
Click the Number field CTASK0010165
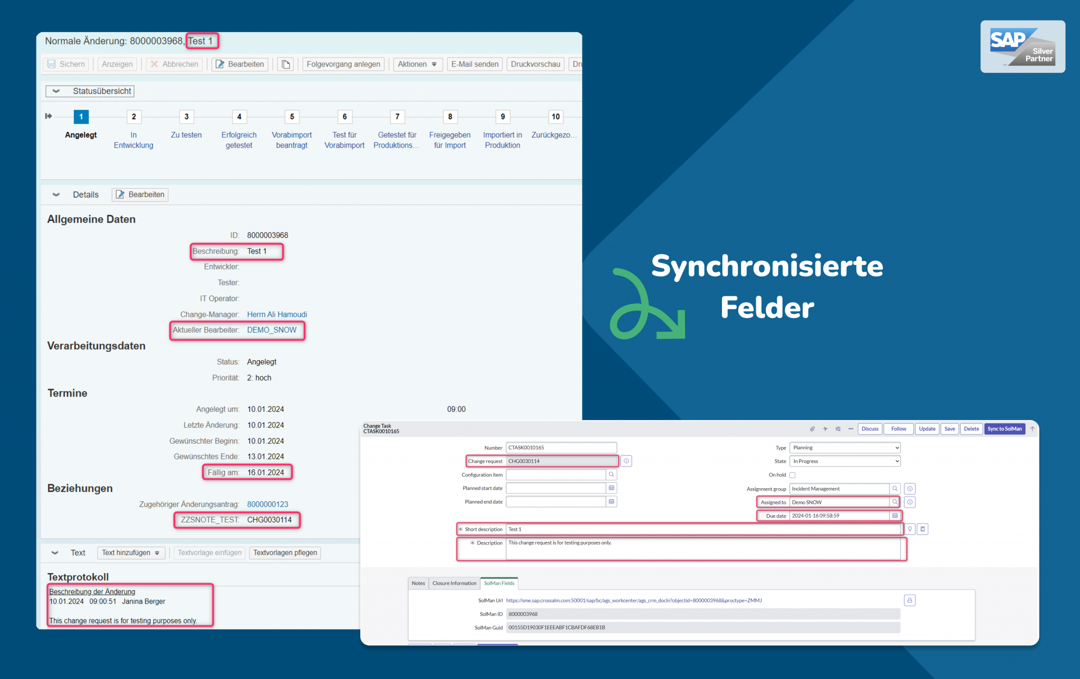(561, 448)
